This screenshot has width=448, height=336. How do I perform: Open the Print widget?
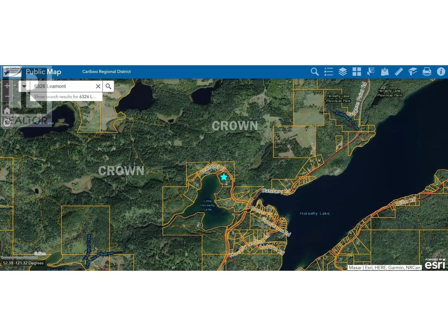[427, 72]
